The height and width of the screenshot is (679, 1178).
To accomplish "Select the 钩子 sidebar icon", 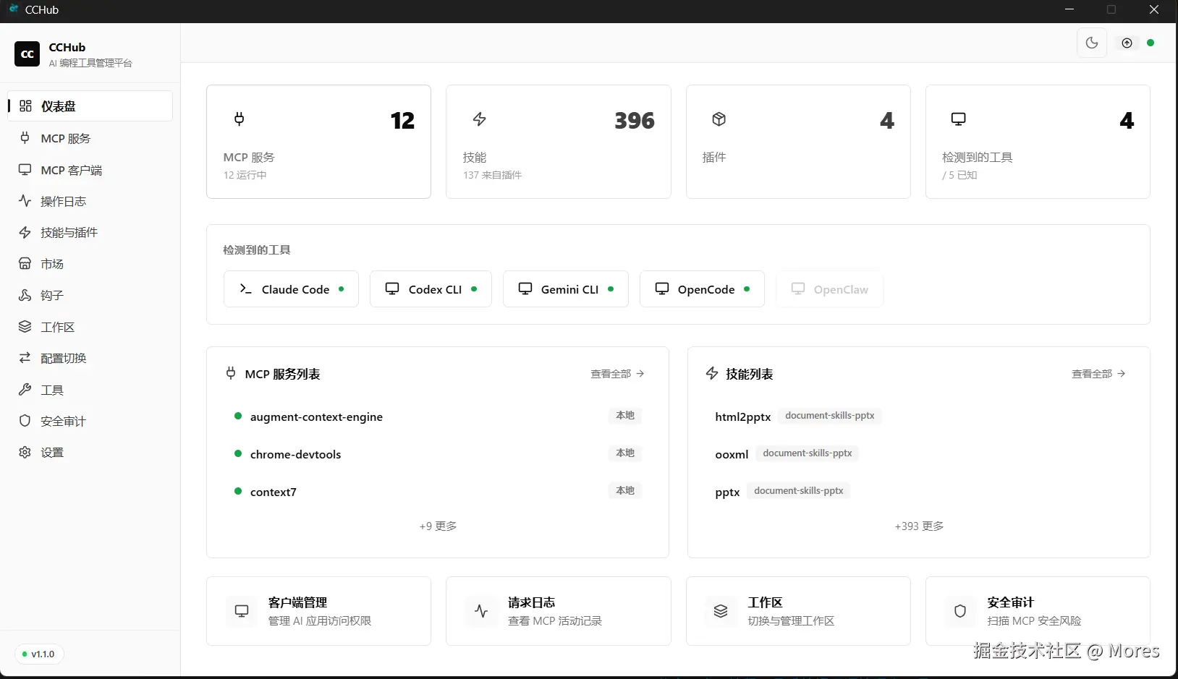I will pos(25,295).
